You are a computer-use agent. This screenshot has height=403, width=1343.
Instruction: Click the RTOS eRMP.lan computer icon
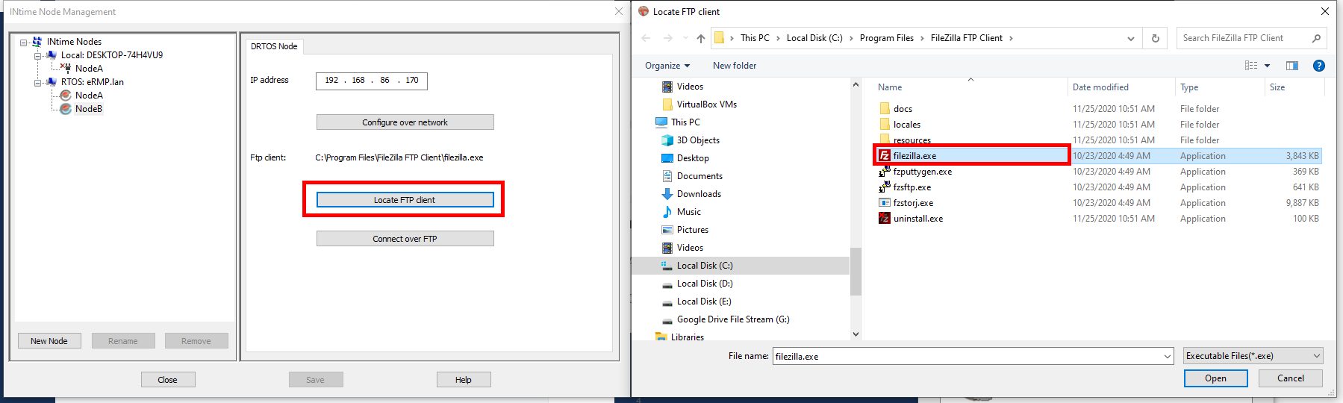pos(51,82)
